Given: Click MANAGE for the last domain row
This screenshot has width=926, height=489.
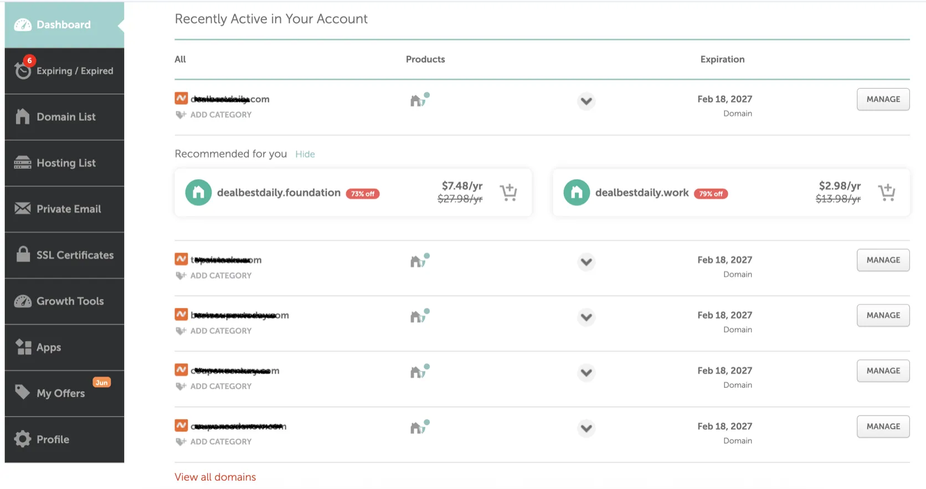Looking at the screenshot, I should point(883,426).
